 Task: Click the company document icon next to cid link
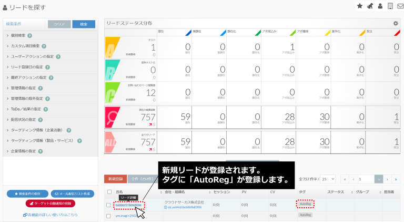(165, 207)
